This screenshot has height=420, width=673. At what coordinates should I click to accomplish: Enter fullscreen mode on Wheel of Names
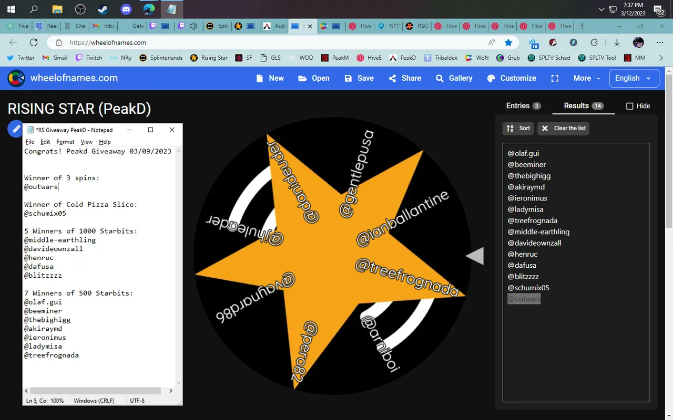pyautogui.click(x=555, y=78)
